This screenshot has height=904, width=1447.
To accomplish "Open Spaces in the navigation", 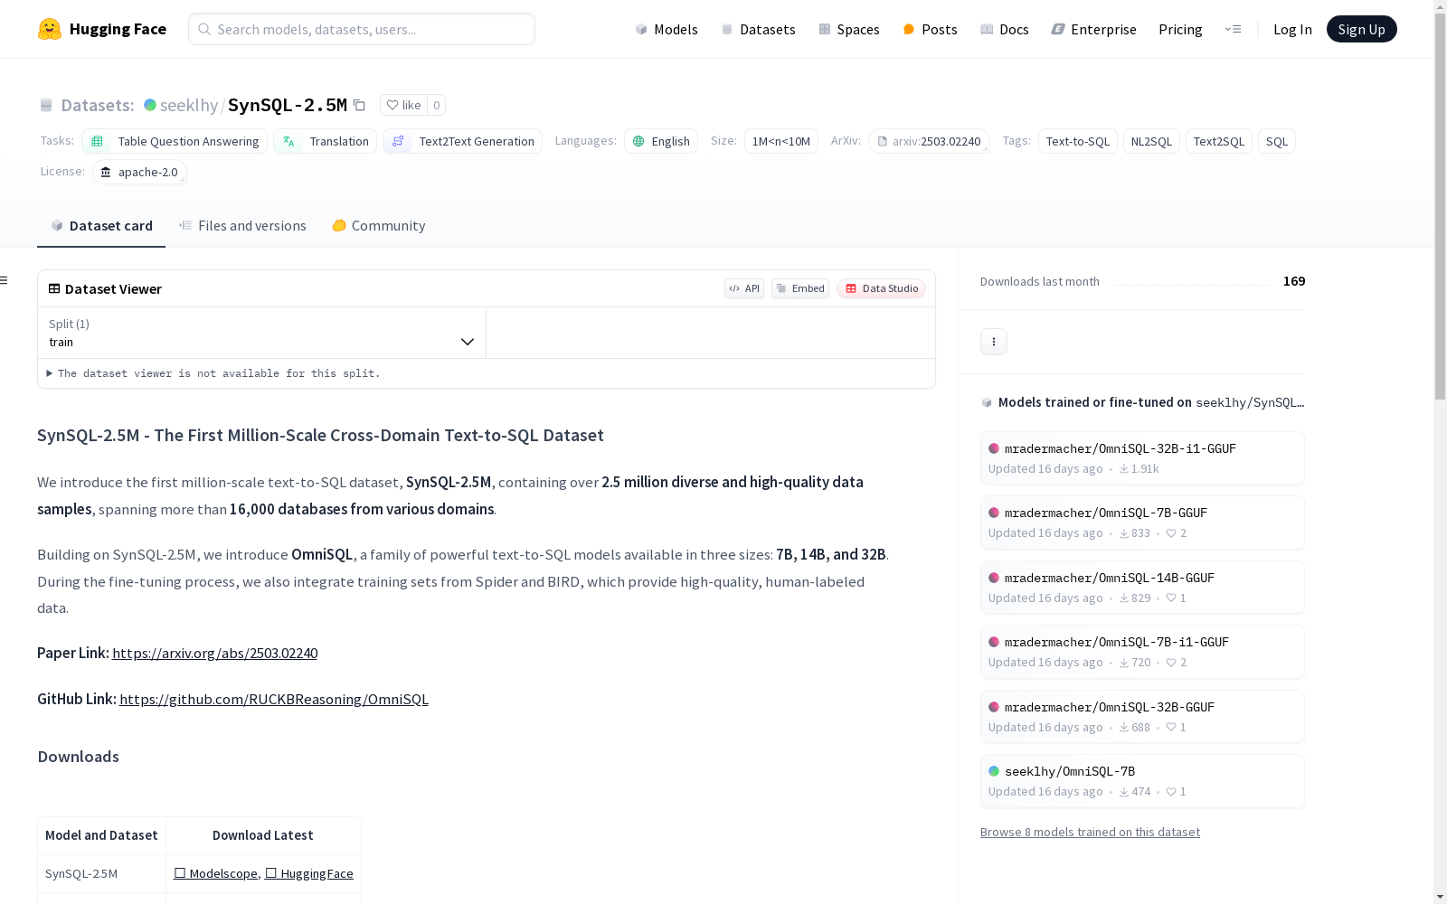I will (x=849, y=29).
